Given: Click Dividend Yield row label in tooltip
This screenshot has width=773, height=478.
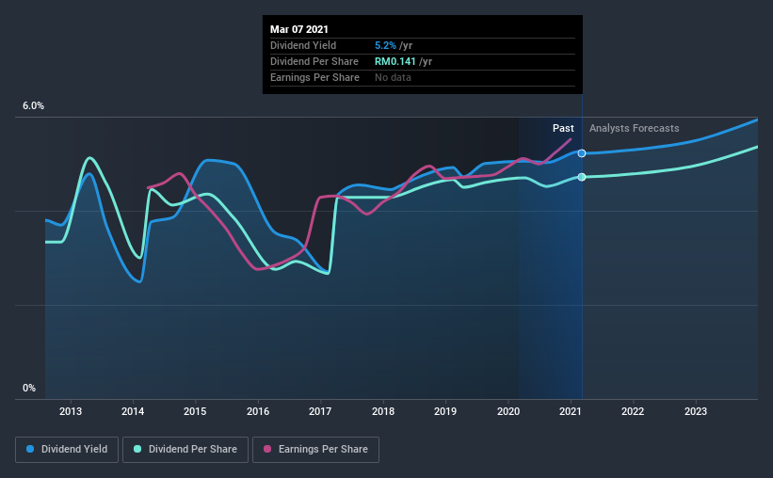Looking at the screenshot, I should tap(303, 45).
